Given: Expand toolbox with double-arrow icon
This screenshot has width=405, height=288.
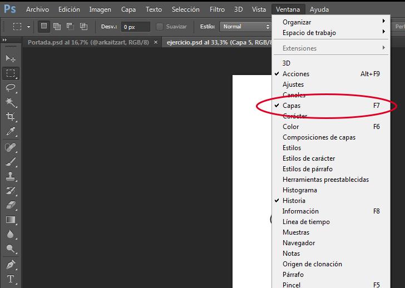Looking at the screenshot, I should pos(4,40).
